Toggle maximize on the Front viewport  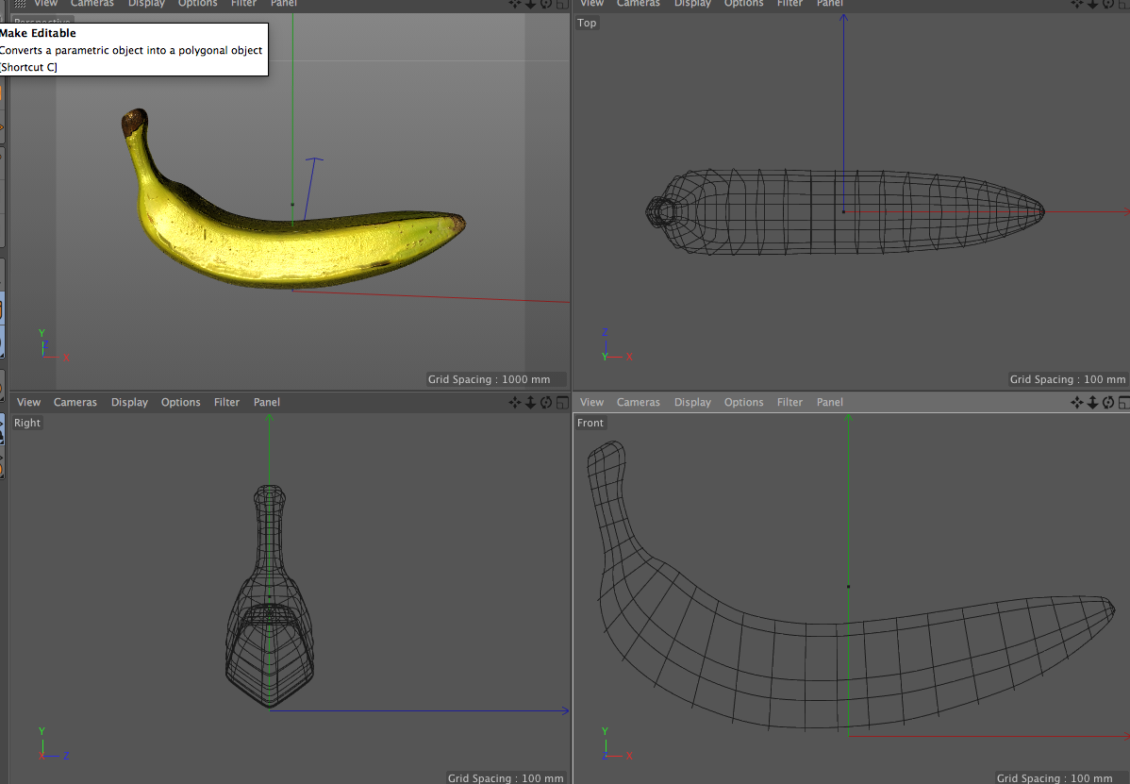(x=1123, y=402)
